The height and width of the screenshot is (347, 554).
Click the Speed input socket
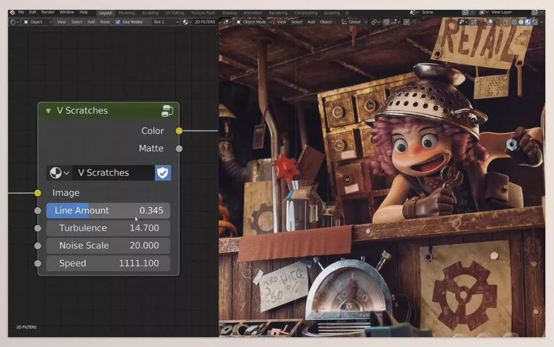click(38, 263)
